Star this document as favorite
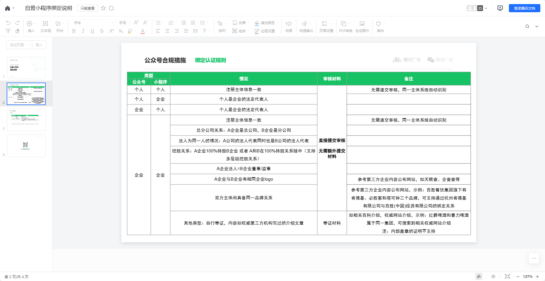 (103, 8)
